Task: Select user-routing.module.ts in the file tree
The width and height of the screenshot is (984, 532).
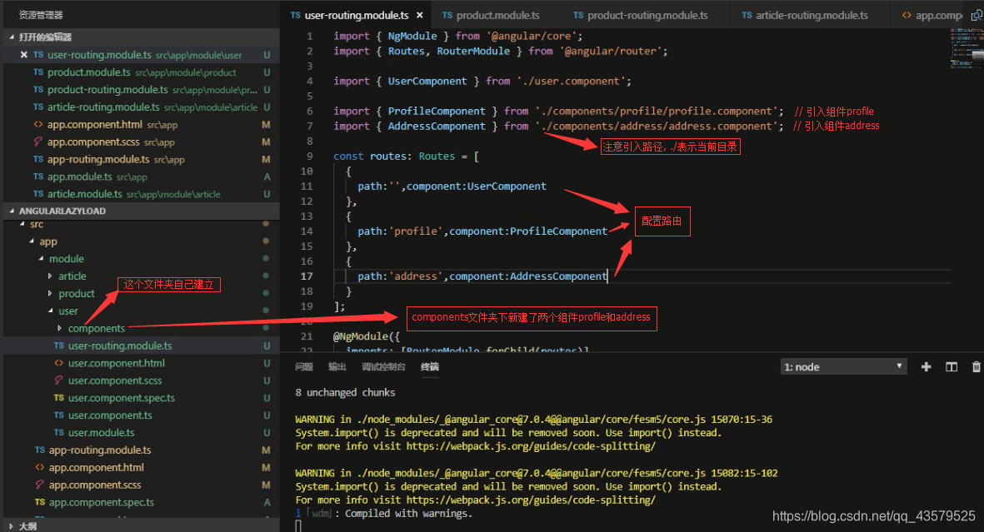Action: point(141,346)
